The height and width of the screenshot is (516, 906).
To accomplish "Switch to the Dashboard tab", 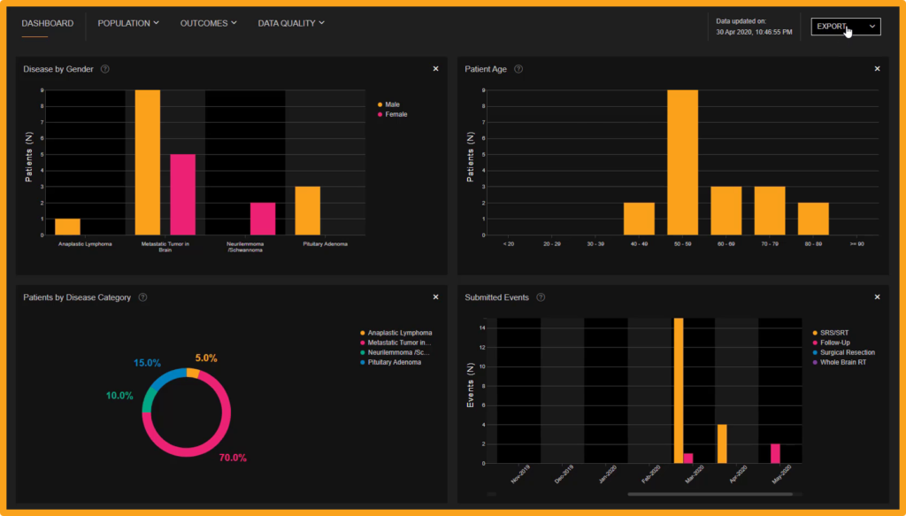I will [x=47, y=23].
